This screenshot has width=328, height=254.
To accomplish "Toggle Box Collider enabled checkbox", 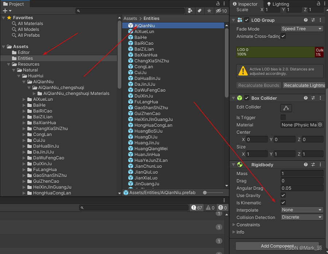I will pos(247,98).
